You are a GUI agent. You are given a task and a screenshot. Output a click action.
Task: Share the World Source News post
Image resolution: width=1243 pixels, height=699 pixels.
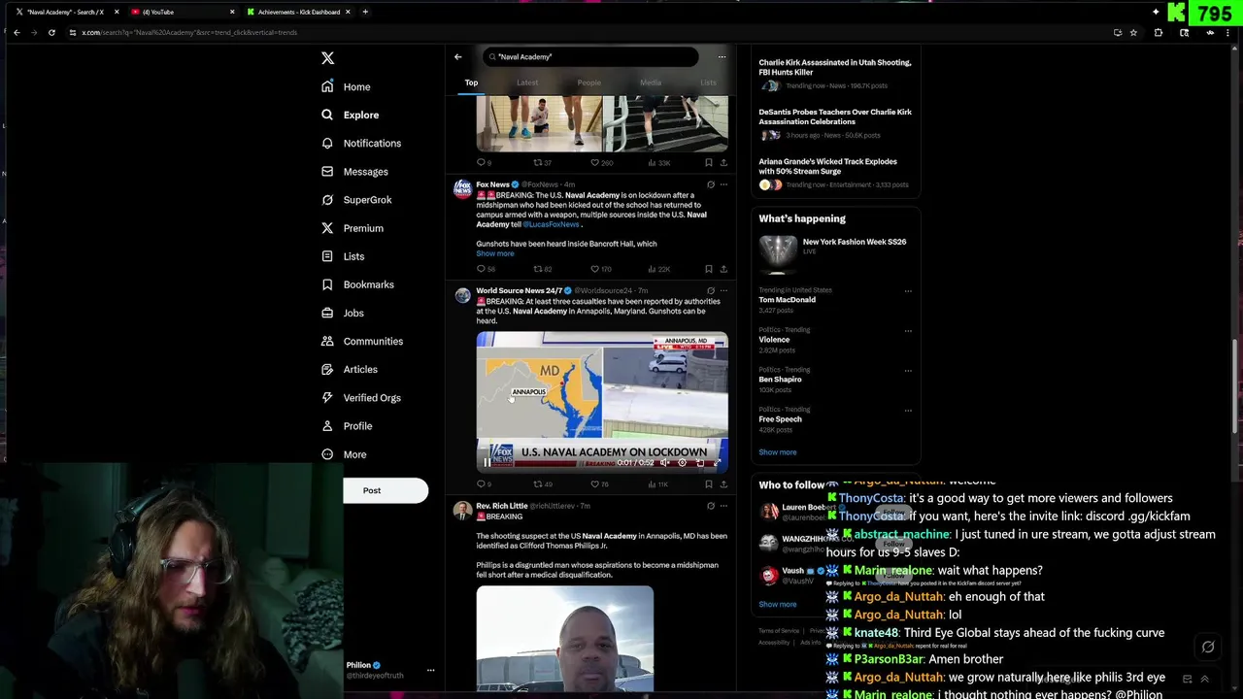coord(723,483)
